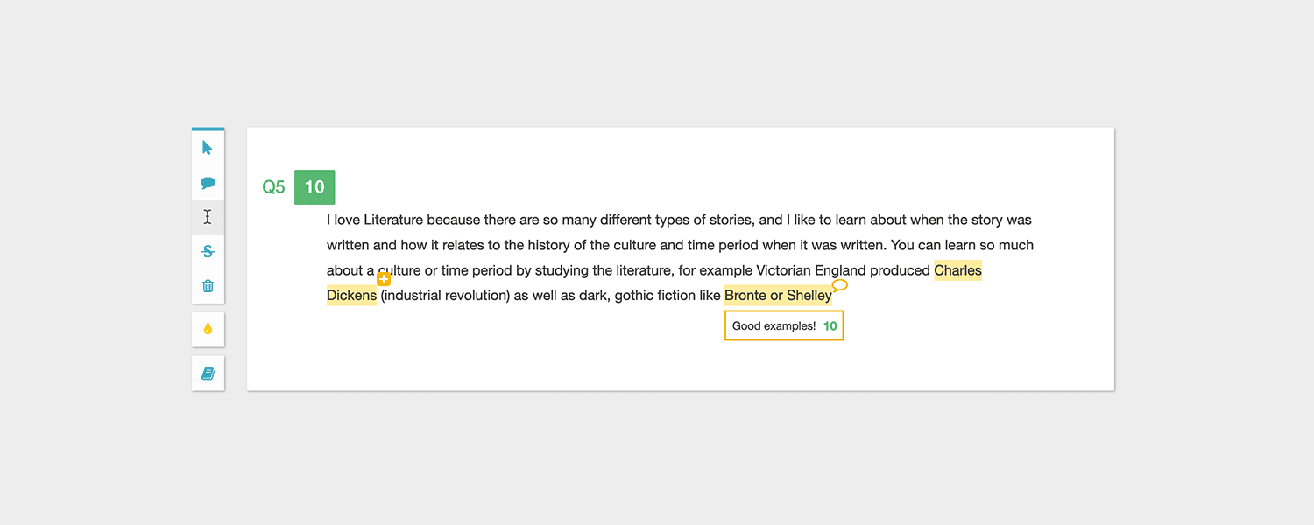Choose the strikethrough S tool
The image size is (1314, 525).
208,252
